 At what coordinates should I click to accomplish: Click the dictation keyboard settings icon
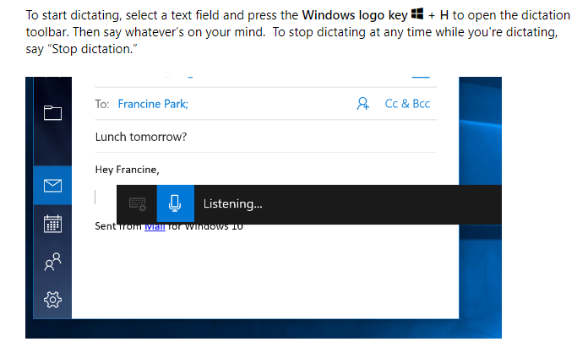point(138,203)
